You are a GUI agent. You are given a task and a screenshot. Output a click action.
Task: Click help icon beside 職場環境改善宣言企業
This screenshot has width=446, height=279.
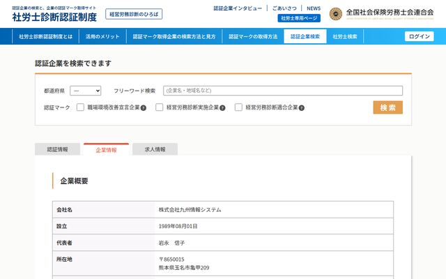[144, 108]
